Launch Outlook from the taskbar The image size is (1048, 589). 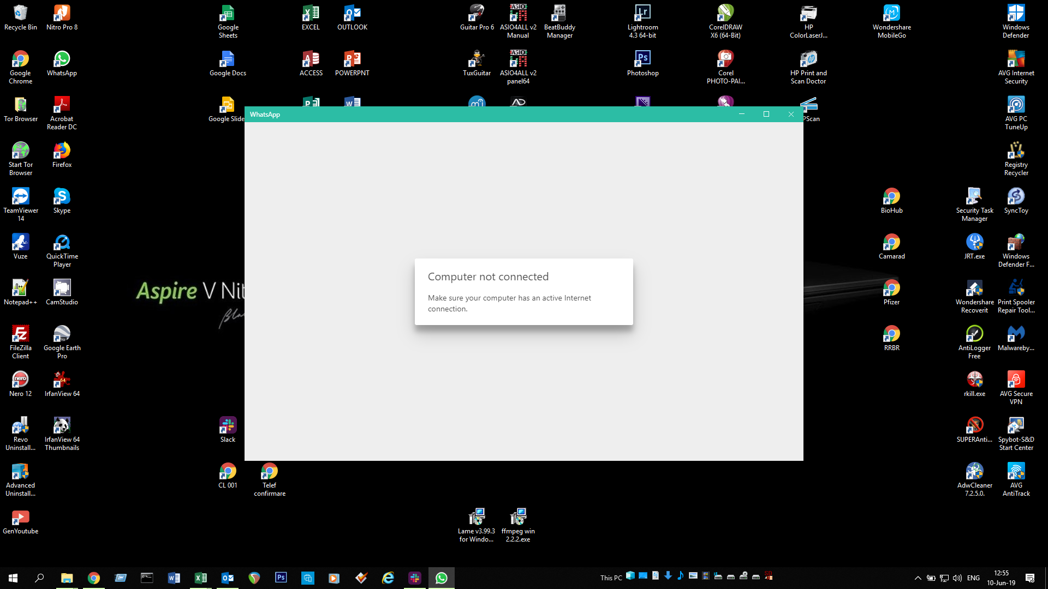point(228,578)
